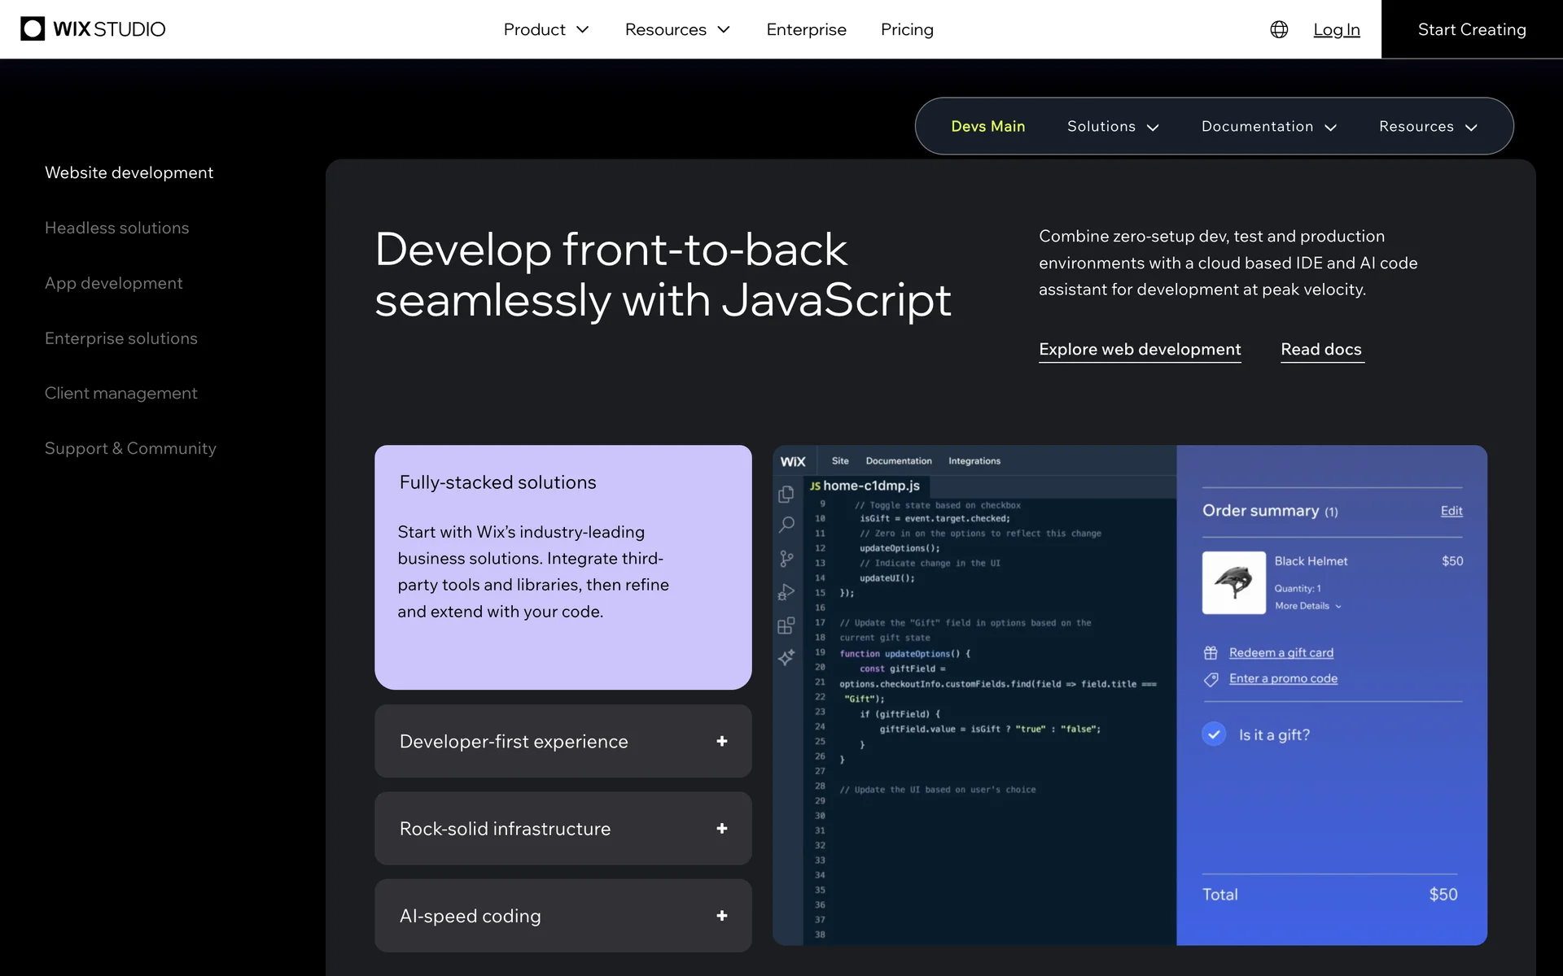Follow the Explore web development link
Image resolution: width=1563 pixels, height=976 pixels.
tap(1139, 349)
